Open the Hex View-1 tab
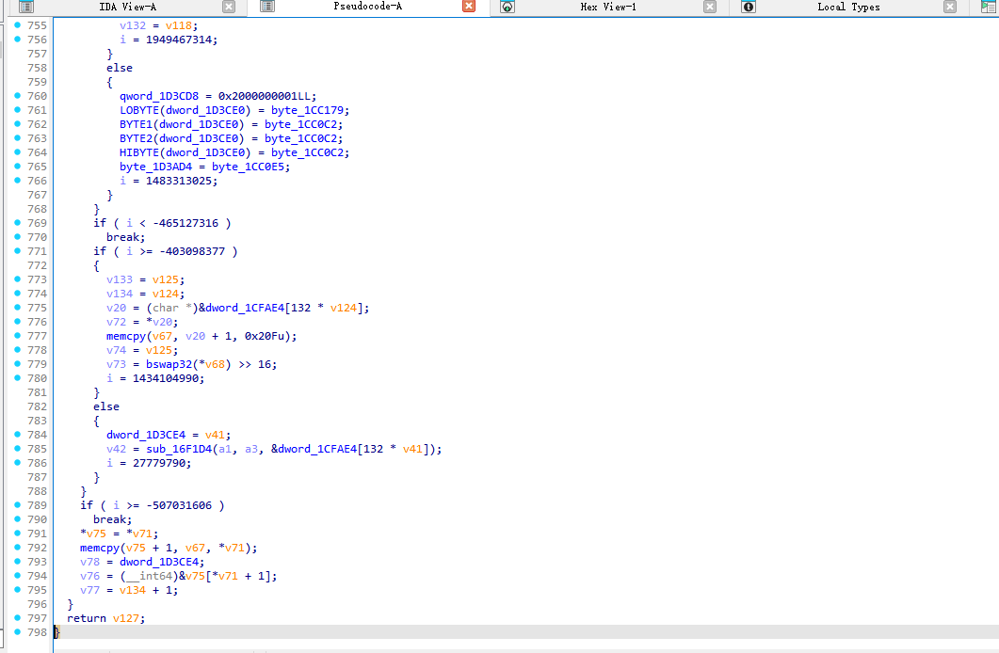The image size is (999, 653). pyautogui.click(x=608, y=7)
